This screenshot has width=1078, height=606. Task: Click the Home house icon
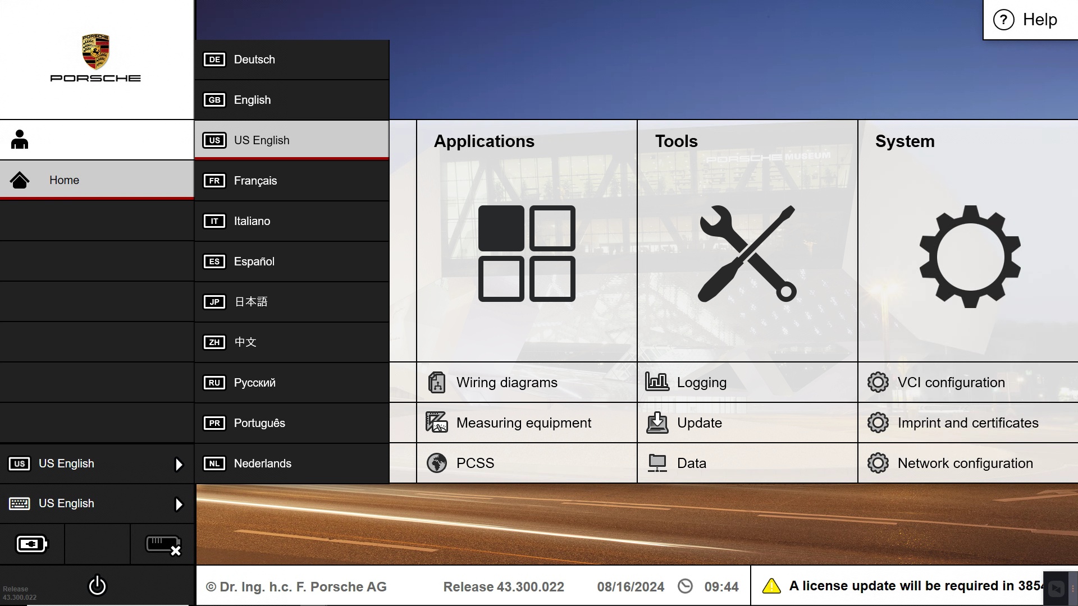(x=20, y=180)
